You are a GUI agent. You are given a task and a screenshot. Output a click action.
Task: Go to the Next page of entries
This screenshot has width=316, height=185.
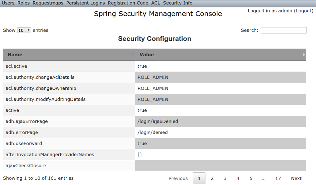coord(296,178)
